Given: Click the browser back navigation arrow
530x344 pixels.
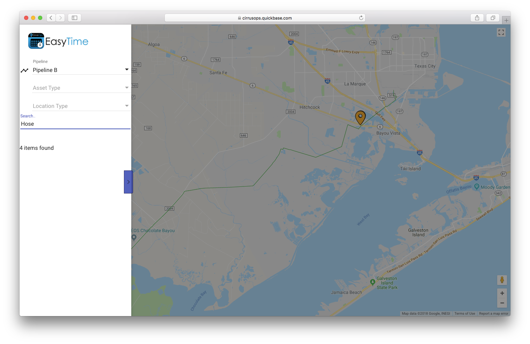Looking at the screenshot, I should pos(51,17).
